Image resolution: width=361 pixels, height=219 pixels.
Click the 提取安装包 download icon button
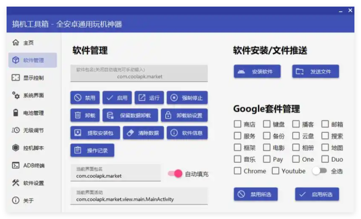(95, 133)
